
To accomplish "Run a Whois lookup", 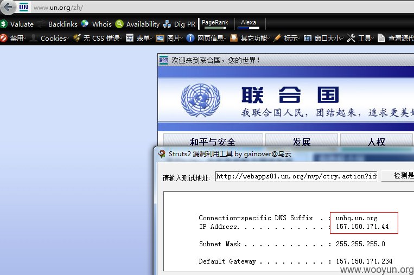I will click(x=101, y=24).
